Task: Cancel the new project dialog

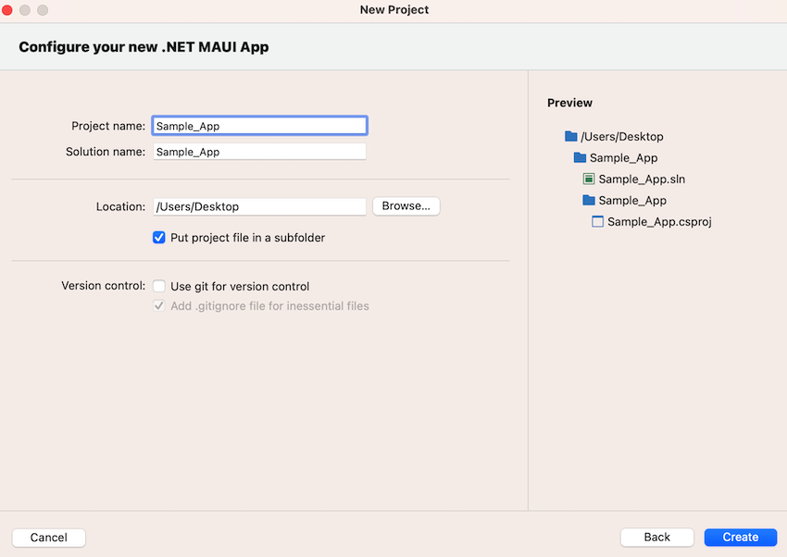Action: [x=49, y=538]
